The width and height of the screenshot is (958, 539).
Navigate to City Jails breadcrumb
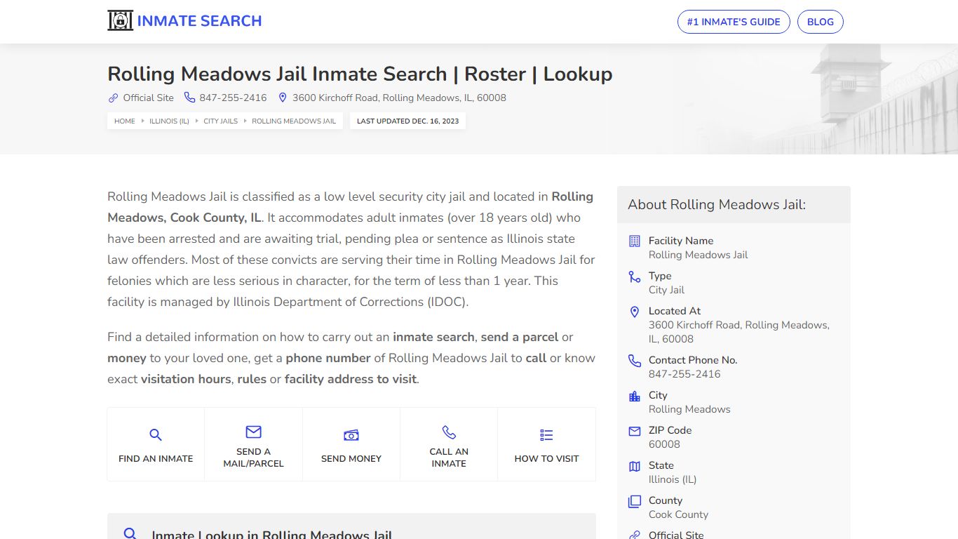(x=221, y=121)
